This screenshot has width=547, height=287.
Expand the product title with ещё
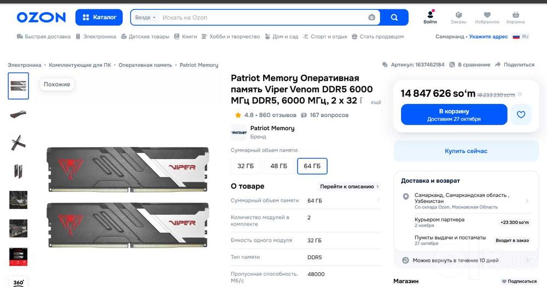pos(376,102)
